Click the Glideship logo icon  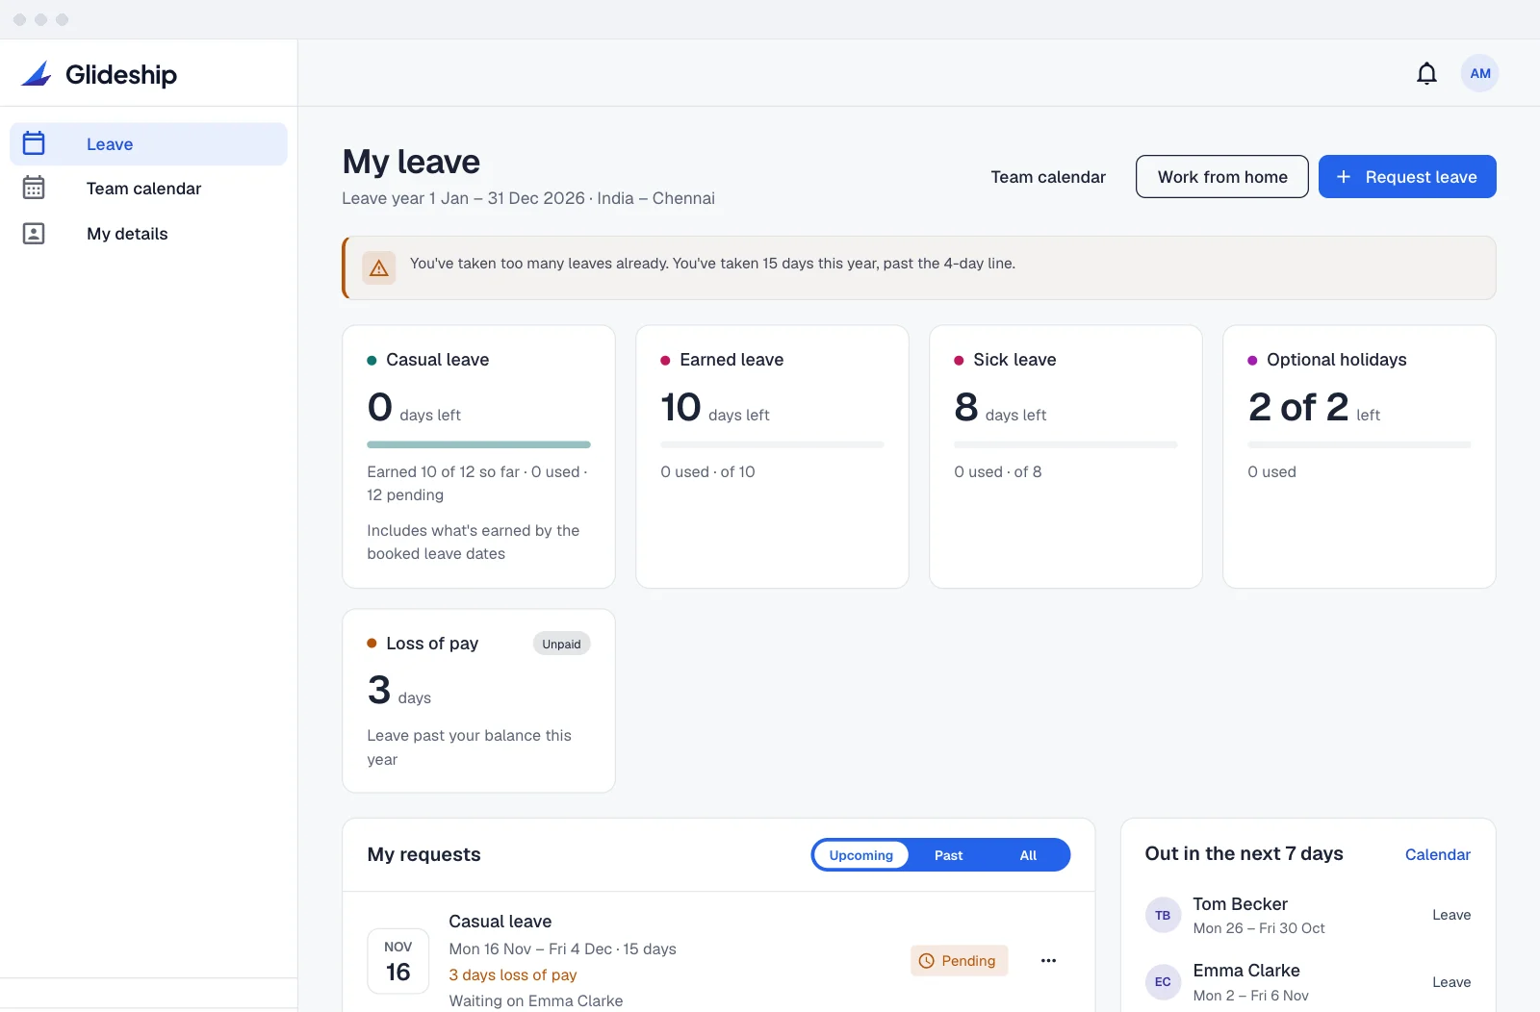(x=37, y=73)
